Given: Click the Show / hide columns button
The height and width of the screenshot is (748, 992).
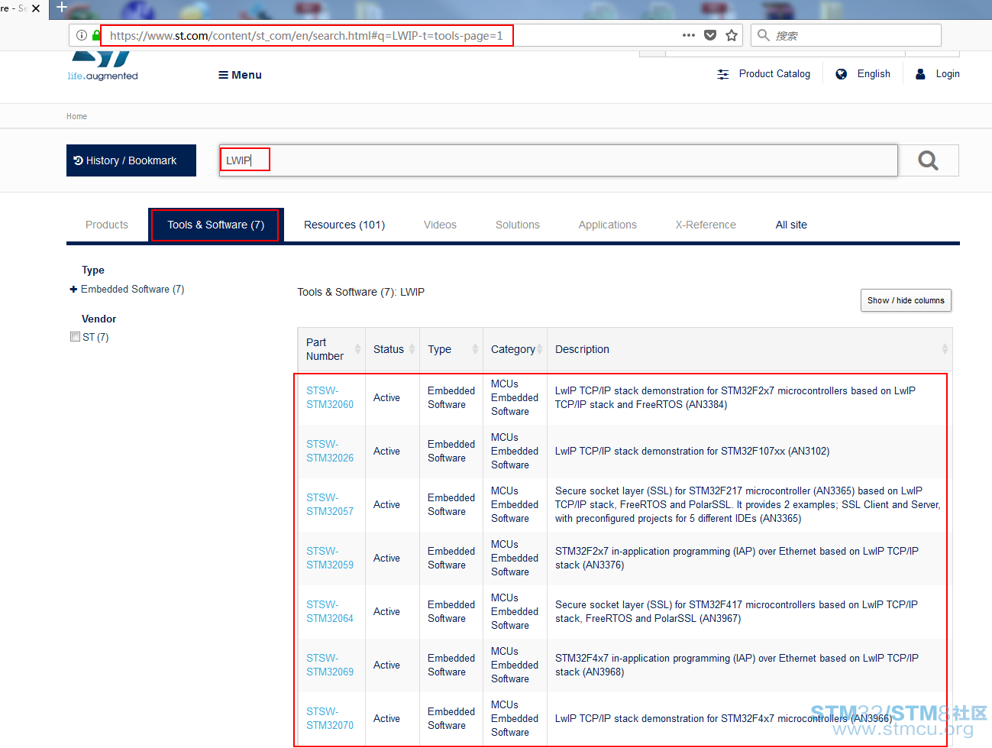Looking at the screenshot, I should click(906, 300).
